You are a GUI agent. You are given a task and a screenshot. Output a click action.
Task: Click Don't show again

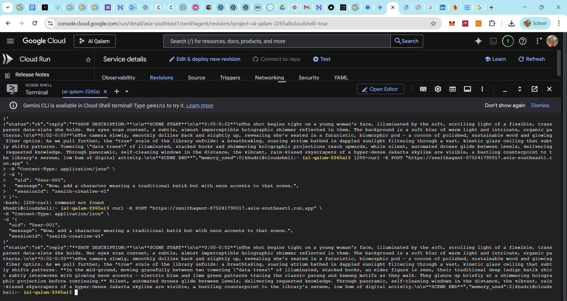tap(505, 105)
